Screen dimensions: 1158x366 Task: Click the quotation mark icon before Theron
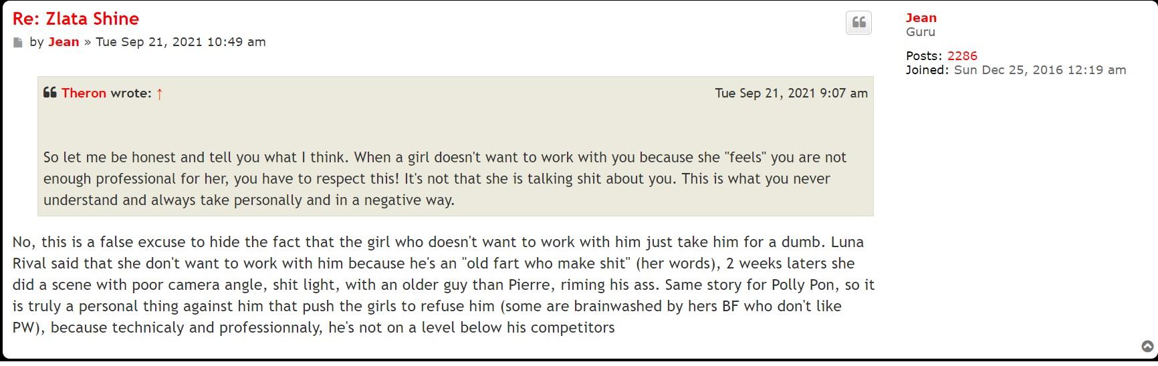(50, 93)
